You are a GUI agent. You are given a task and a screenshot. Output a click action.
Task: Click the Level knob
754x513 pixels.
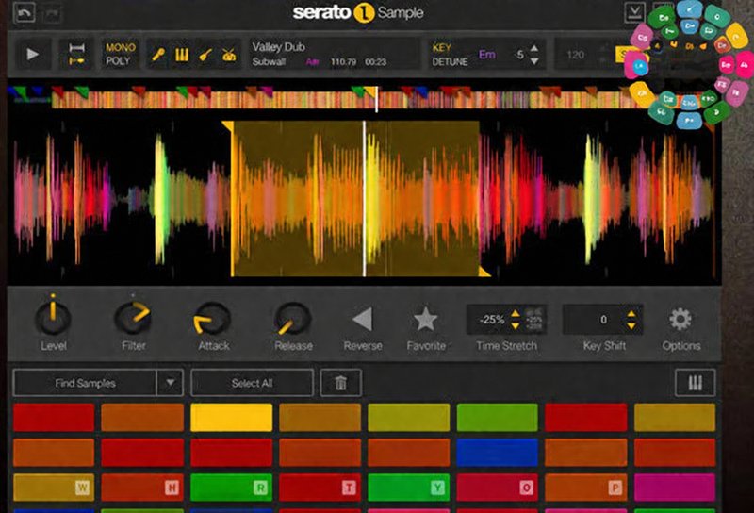pyautogui.click(x=53, y=318)
